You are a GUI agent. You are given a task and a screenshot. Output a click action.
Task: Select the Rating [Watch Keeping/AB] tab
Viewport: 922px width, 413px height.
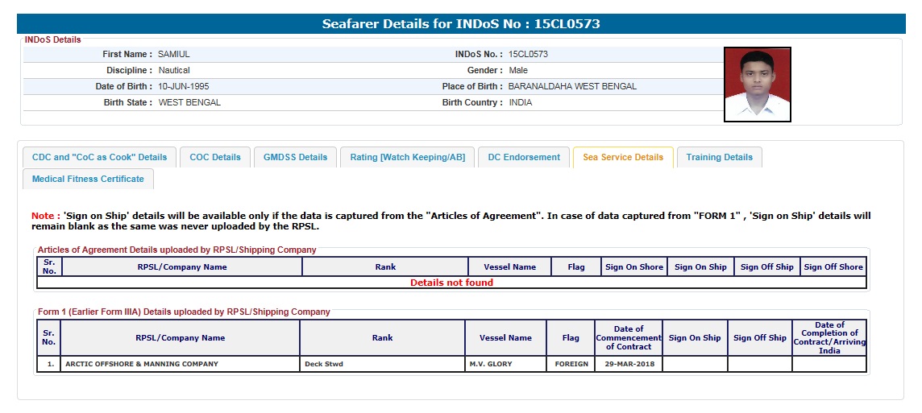click(408, 157)
